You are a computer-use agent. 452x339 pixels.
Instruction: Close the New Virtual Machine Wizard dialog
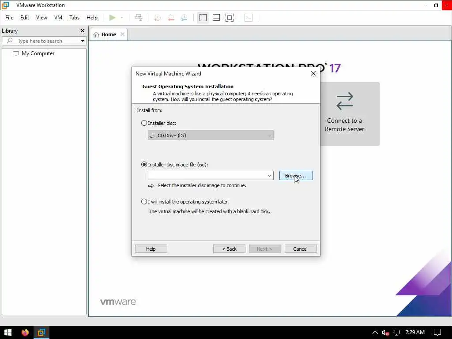click(x=313, y=74)
